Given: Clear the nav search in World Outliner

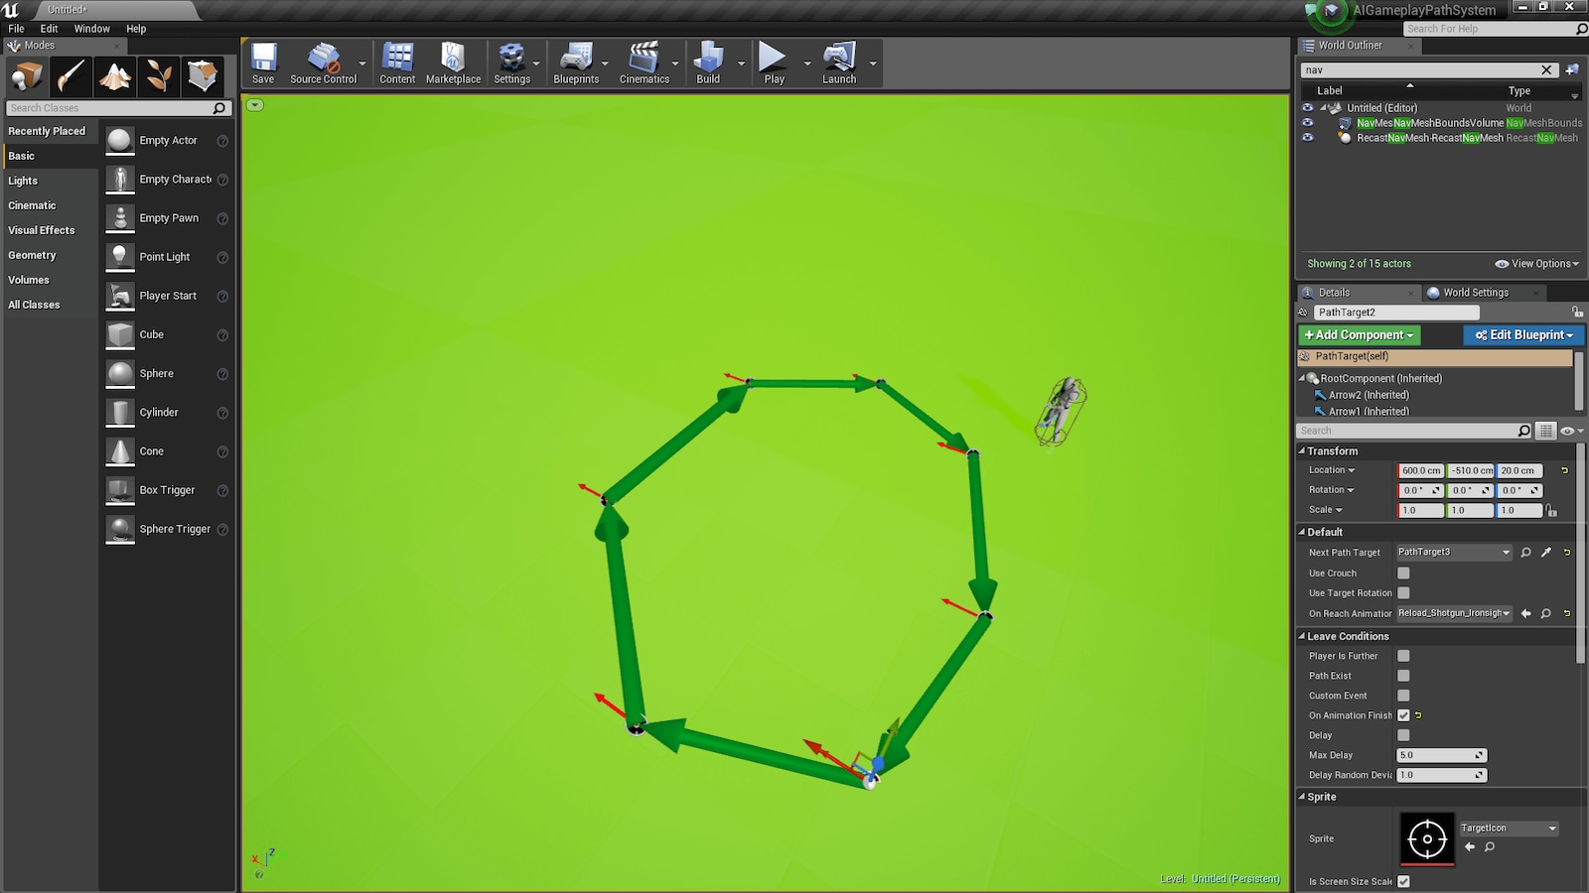Looking at the screenshot, I should click(x=1546, y=69).
